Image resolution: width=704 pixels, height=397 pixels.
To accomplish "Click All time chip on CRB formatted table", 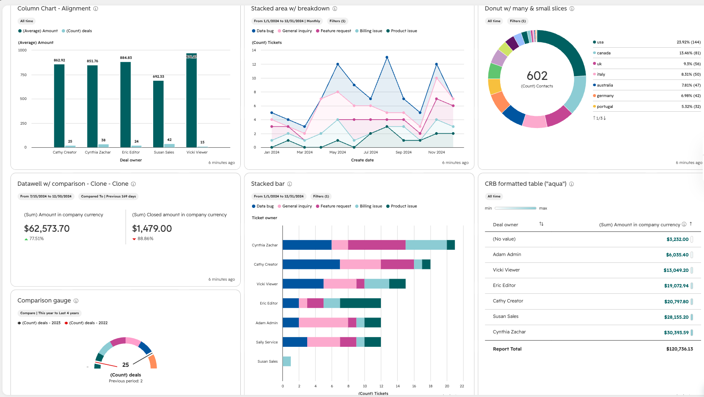I will [494, 196].
